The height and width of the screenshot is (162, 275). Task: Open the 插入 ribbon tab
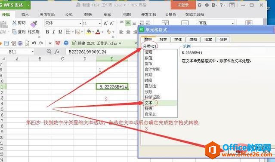pos(25,15)
